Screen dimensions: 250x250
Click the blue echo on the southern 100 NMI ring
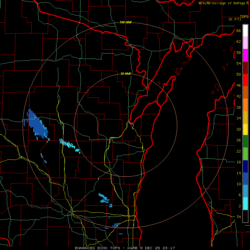click(116, 225)
